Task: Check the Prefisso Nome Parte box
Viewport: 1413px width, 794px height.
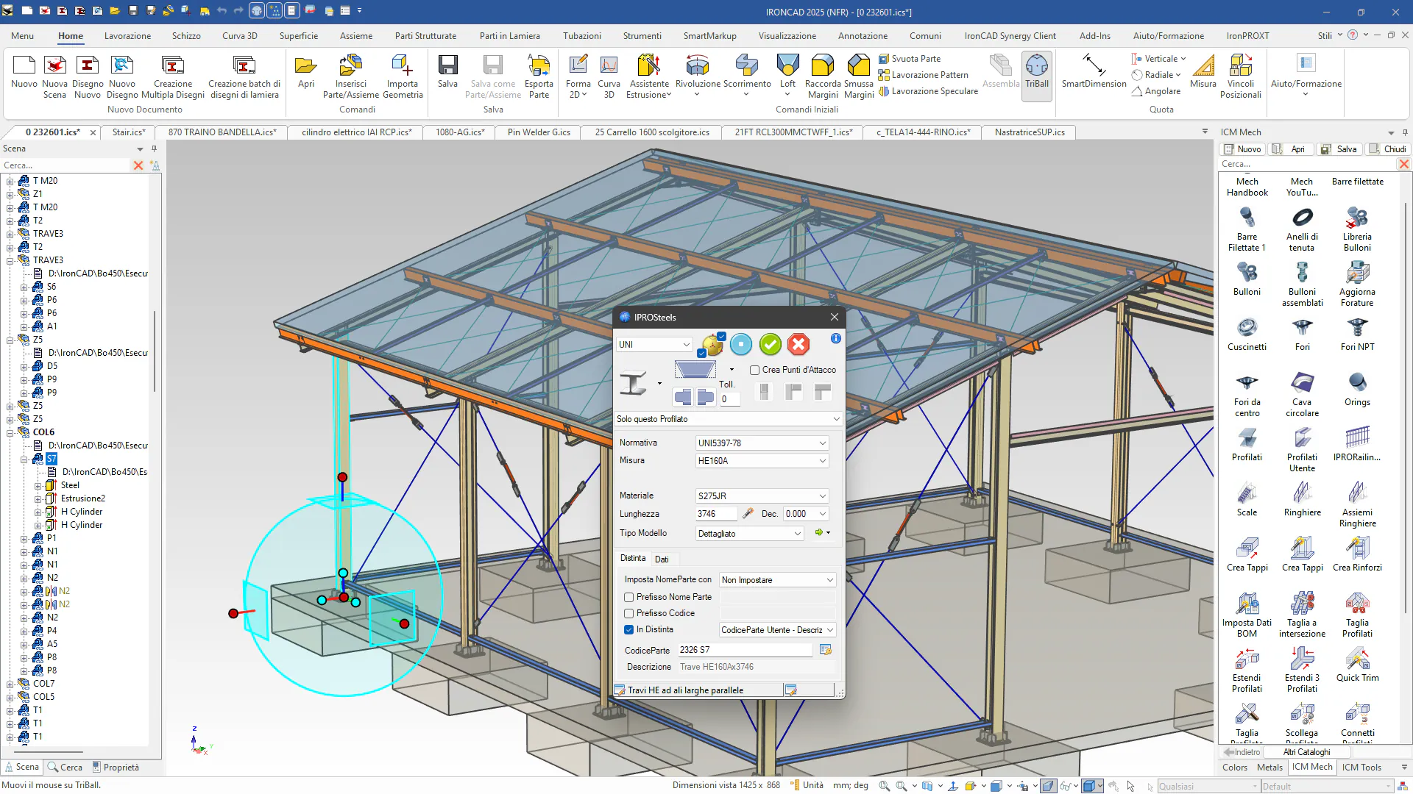Action: pyautogui.click(x=629, y=597)
